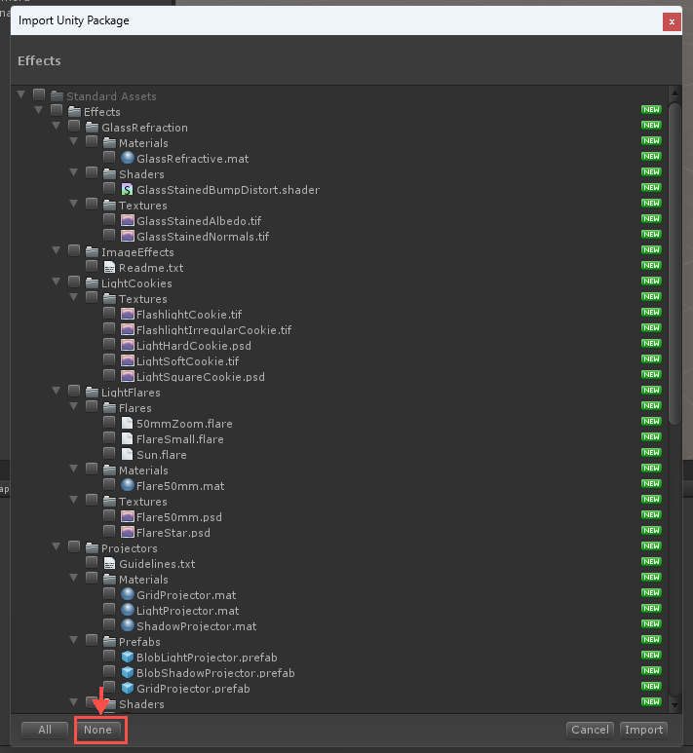Click the vertical scrollbar thumb
Viewport: 693px width, 753px height.
674,263
